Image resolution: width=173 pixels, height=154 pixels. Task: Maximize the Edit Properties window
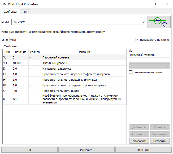click(154, 4)
